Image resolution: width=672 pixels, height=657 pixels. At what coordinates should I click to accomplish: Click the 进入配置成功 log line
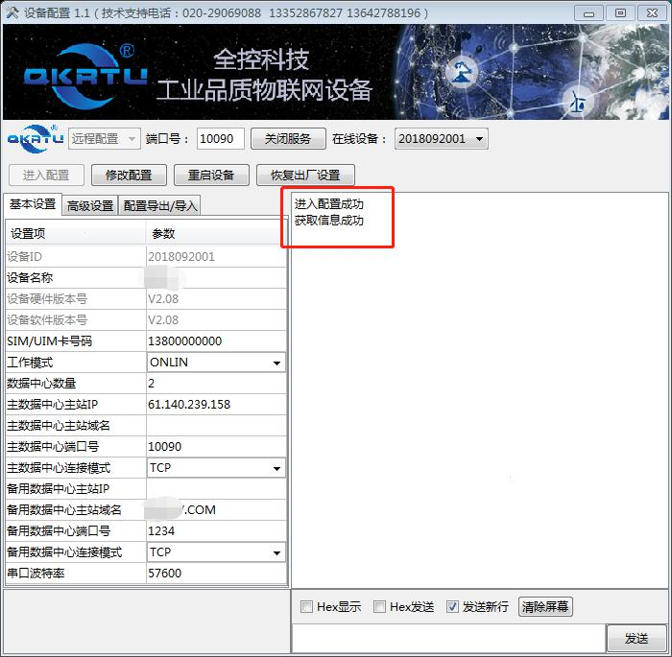(328, 204)
